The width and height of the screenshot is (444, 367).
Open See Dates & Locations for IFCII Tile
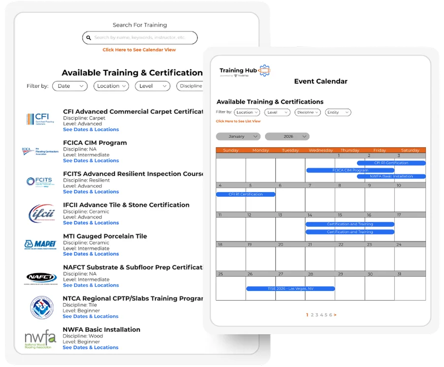click(x=91, y=223)
